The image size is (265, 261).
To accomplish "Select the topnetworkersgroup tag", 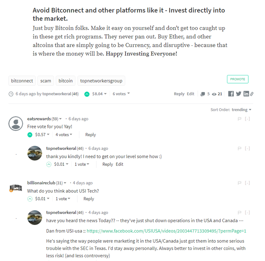I will [x=101, y=81].
